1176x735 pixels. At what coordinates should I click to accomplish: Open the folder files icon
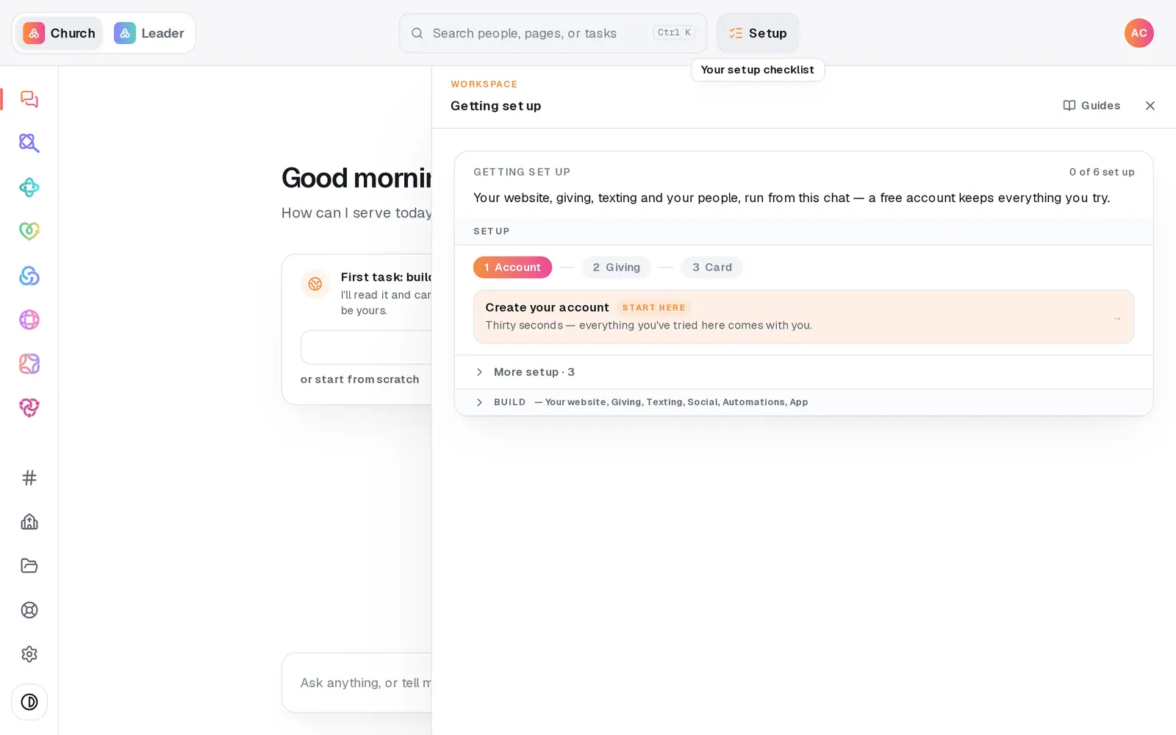[29, 566]
